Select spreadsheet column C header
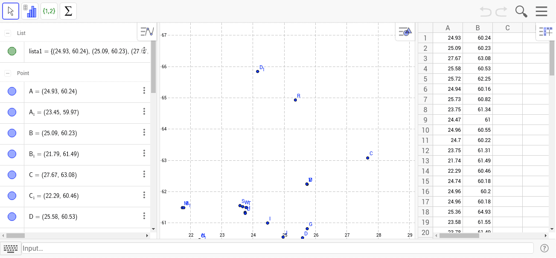The height and width of the screenshot is (258, 556). (507, 28)
